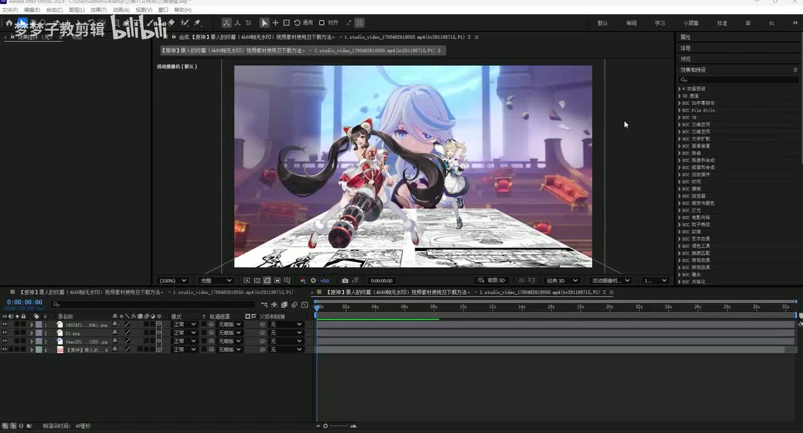Click the color channels icon below viewer
The width and height of the screenshot is (803, 433).
tap(304, 281)
